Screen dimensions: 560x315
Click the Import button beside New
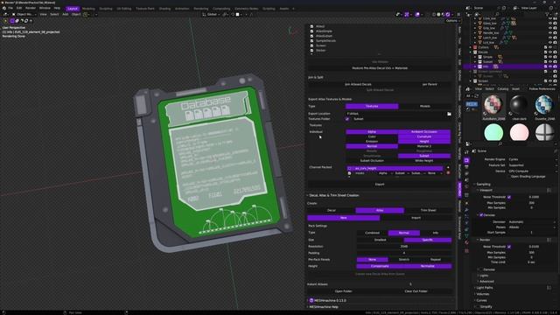(x=416, y=218)
